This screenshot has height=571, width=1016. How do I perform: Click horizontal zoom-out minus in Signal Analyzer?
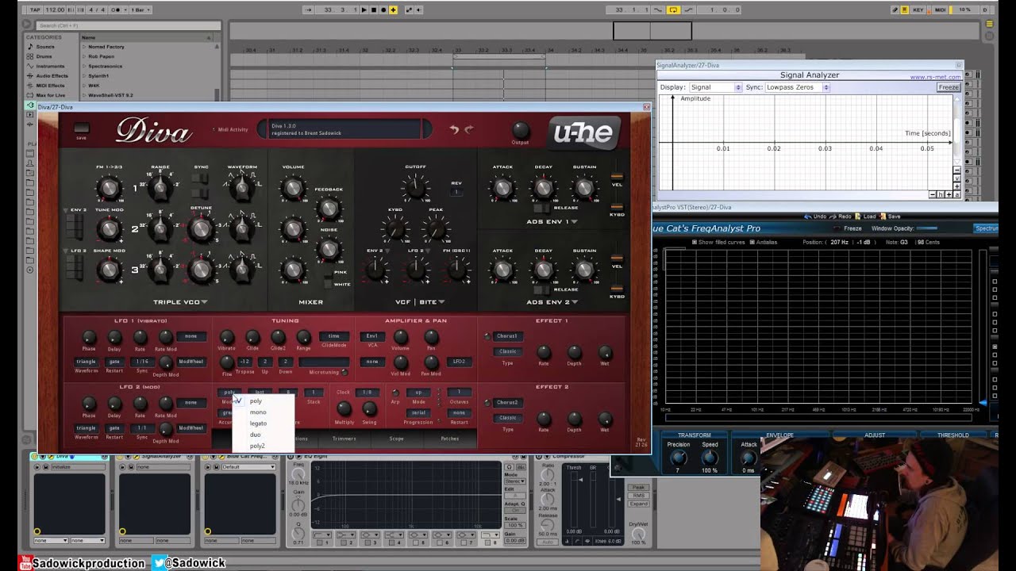point(933,194)
